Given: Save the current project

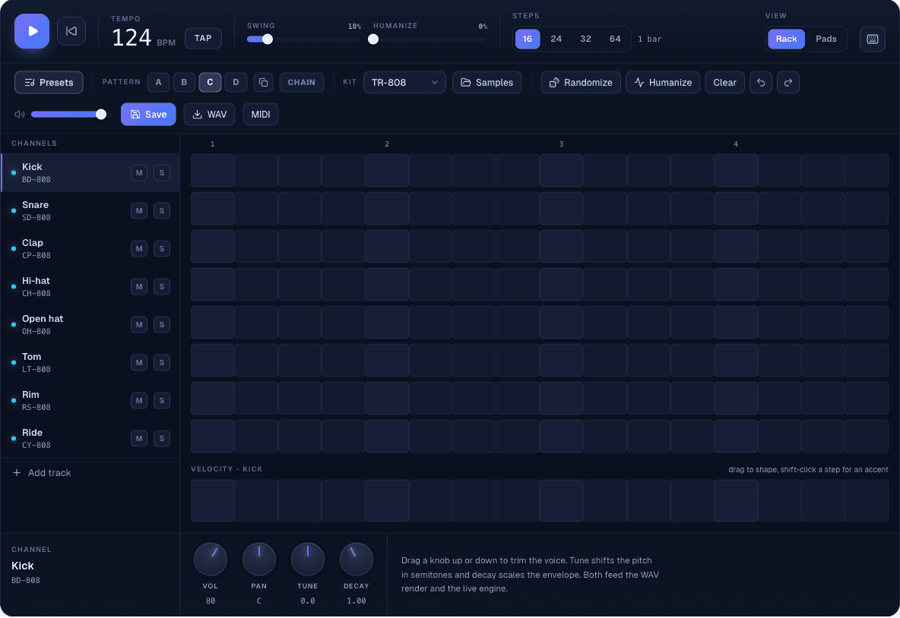Looking at the screenshot, I should point(148,114).
